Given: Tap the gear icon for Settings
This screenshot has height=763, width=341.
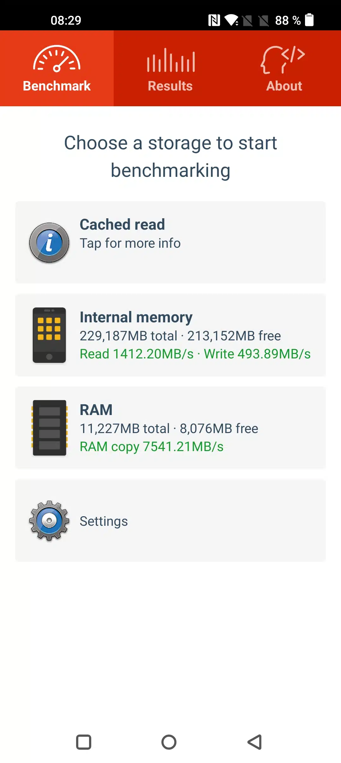Looking at the screenshot, I should 49,521.
